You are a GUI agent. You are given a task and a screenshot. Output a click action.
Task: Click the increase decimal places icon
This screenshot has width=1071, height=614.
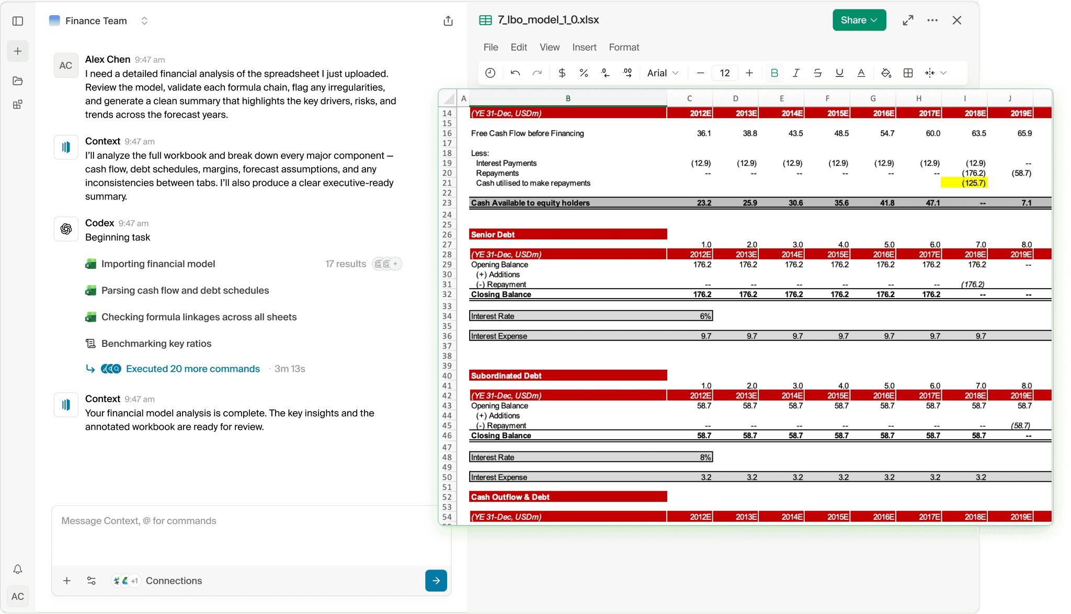[627, 73]
